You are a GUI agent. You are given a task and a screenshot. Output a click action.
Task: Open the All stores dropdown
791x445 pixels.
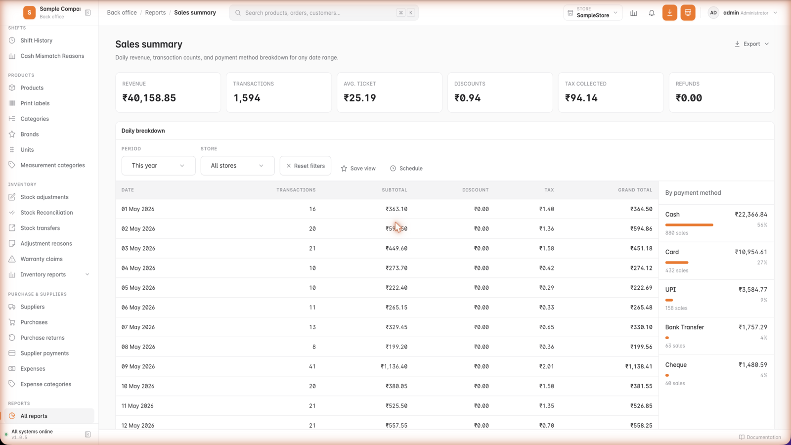(x=237, y=166)
